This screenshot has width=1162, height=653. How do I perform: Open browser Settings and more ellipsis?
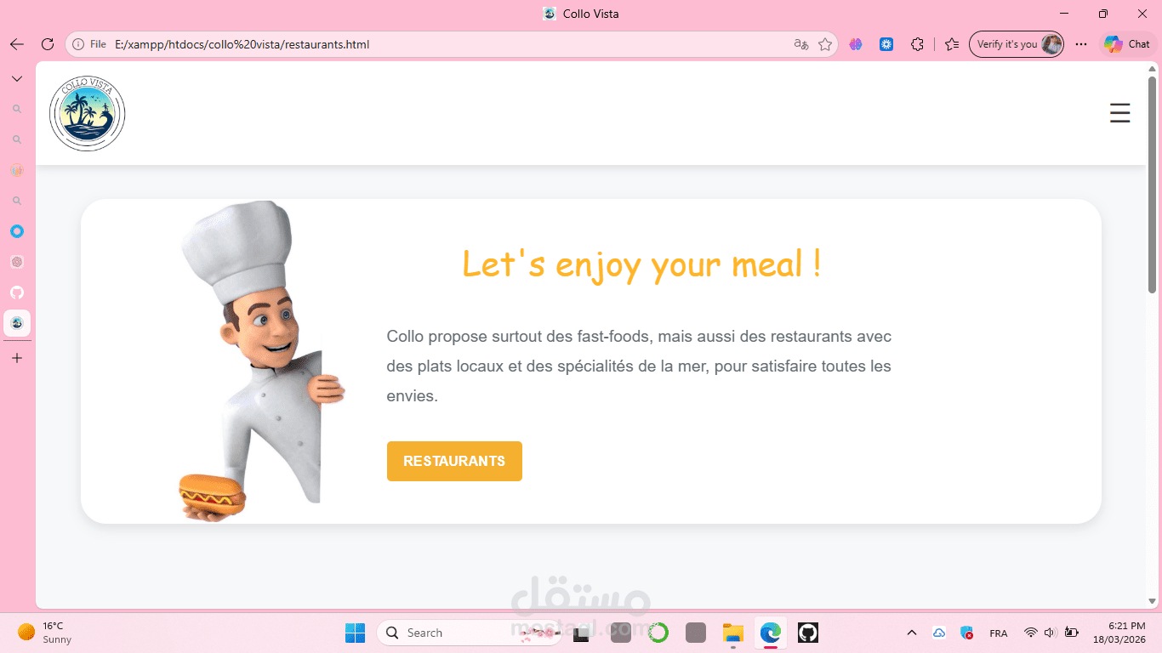pyautogui.click(x=1081, y=44)
